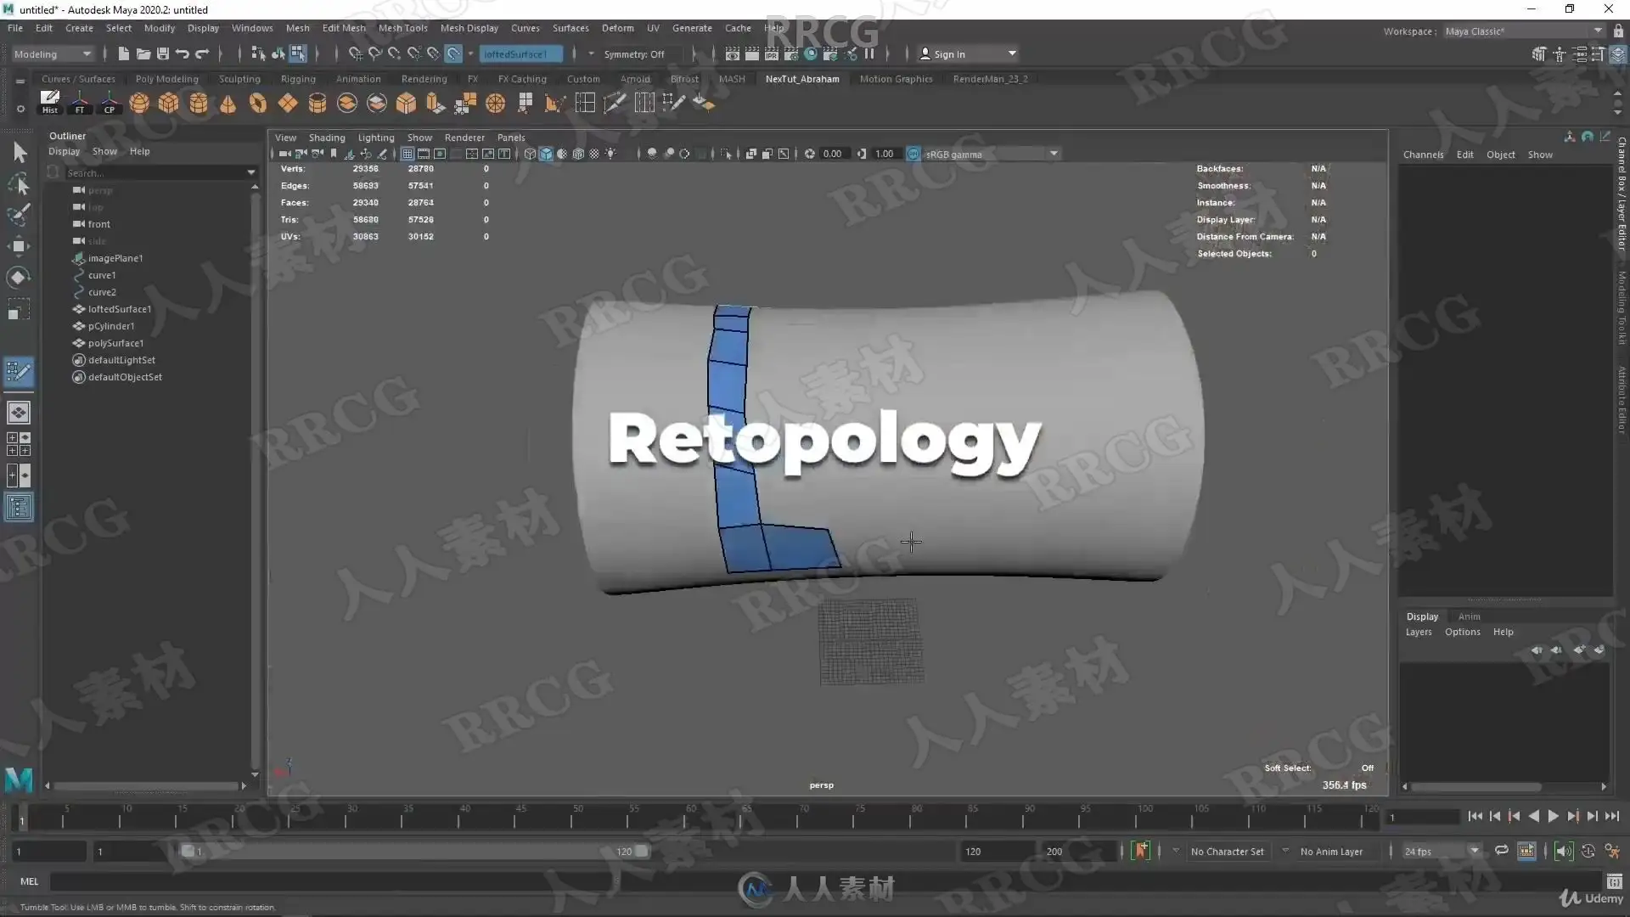Open the Surfaces menu
Screen dimensions: 1630x917
coord(570,28)
